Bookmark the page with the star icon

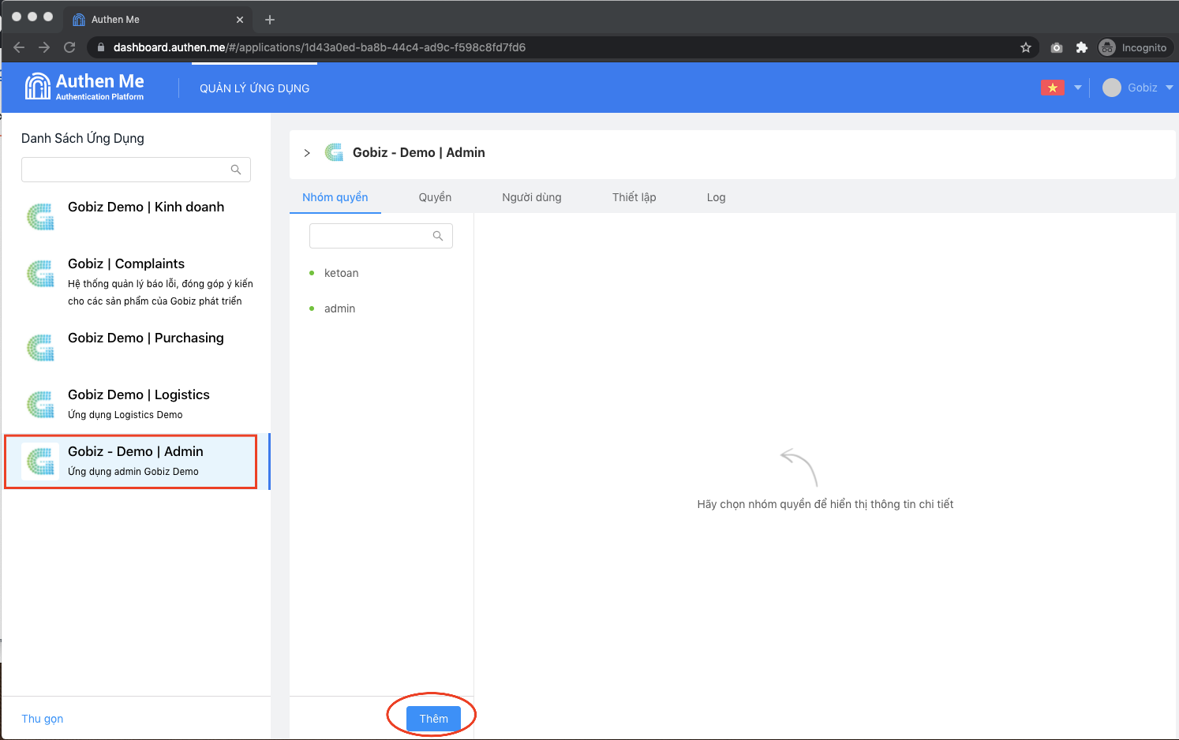1026,47
